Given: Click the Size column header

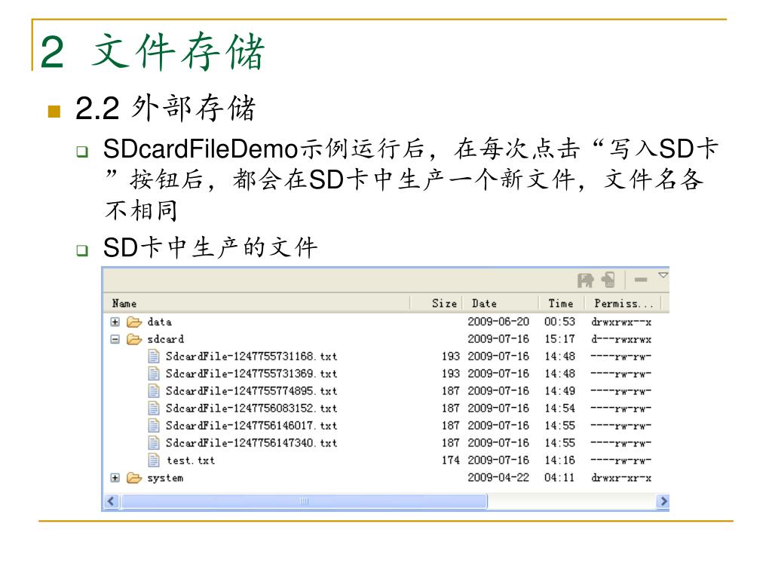Looking at the screenshot, I should 437,303.
